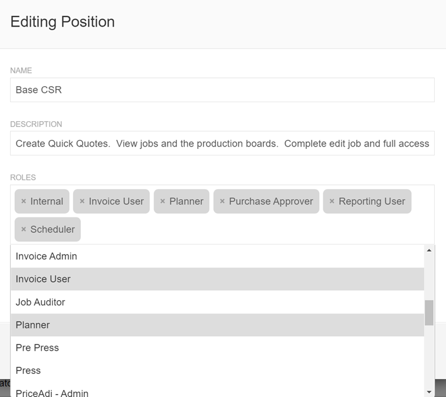The width and height of the screenshot is (446, 397).
Task: Remove the Scheduler role tag
Action: [24, 230]
